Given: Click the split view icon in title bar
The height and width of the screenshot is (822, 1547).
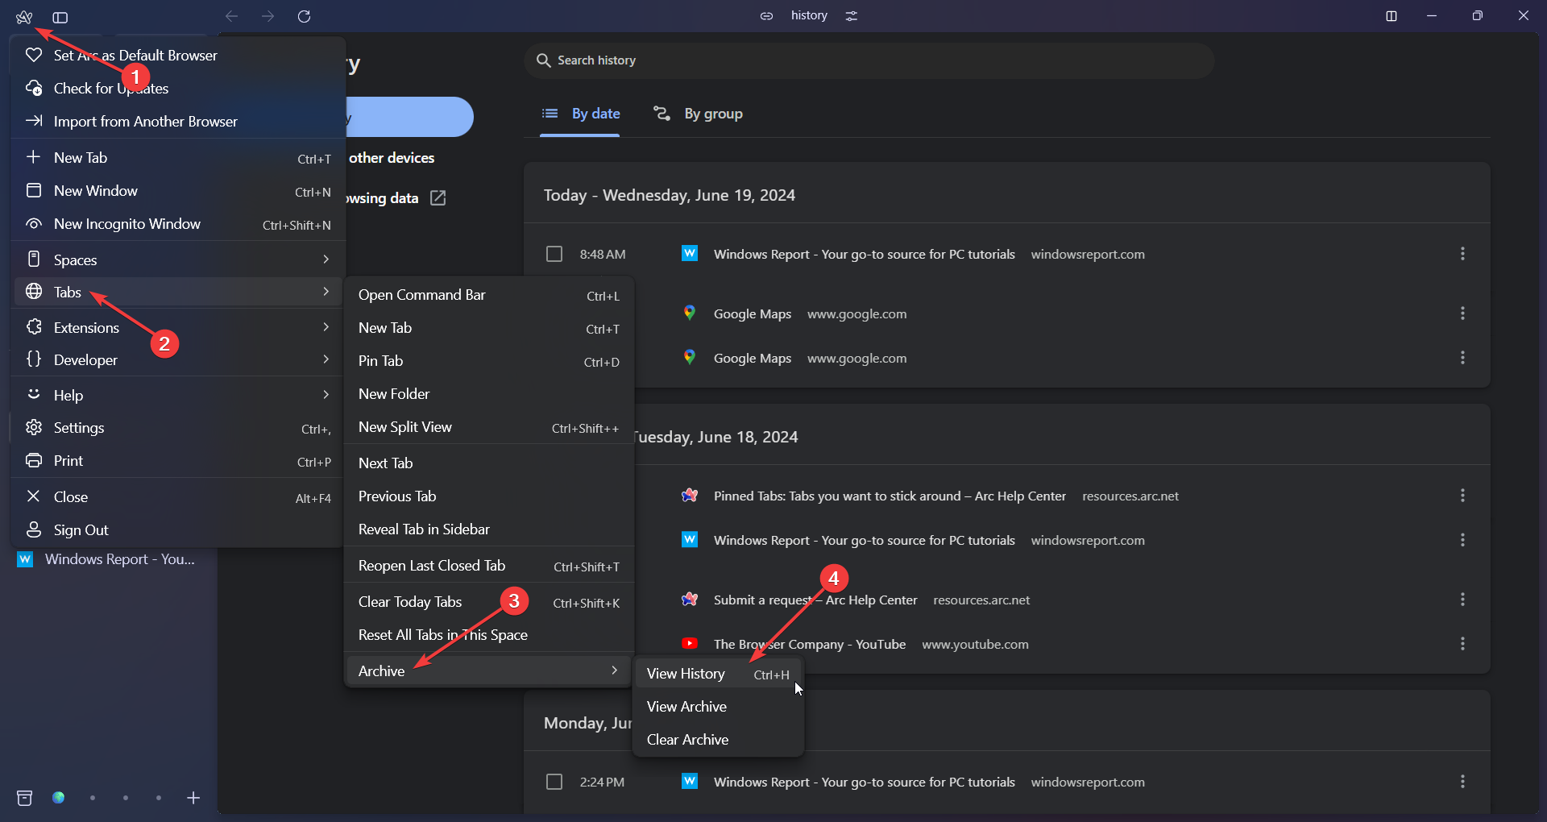Looking at the screenshot, I should click(1391, 16).
